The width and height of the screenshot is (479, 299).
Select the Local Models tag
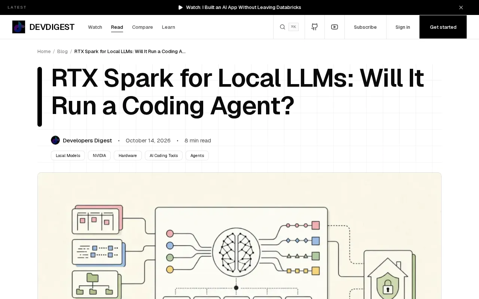[x=68, y=155]
